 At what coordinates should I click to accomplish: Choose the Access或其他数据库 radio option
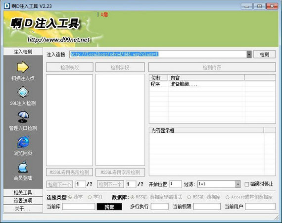(x=228, y=197)
